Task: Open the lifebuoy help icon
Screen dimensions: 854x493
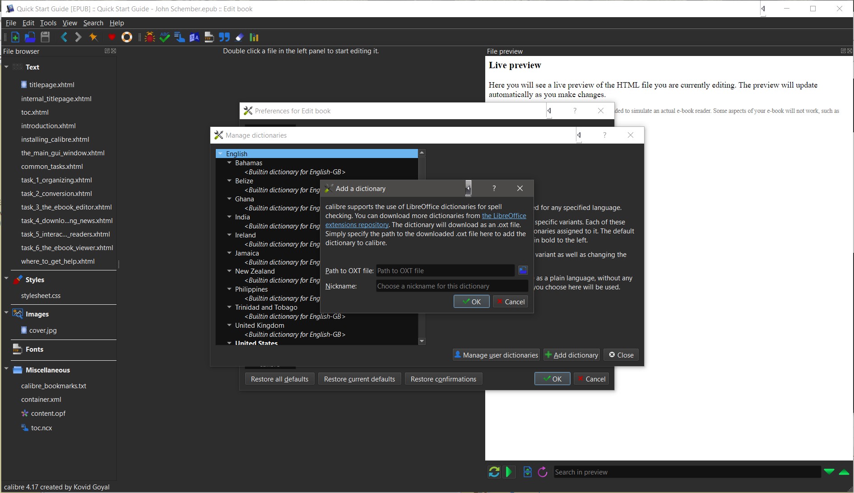Action: pyautogui.click(x=127, y=37)
